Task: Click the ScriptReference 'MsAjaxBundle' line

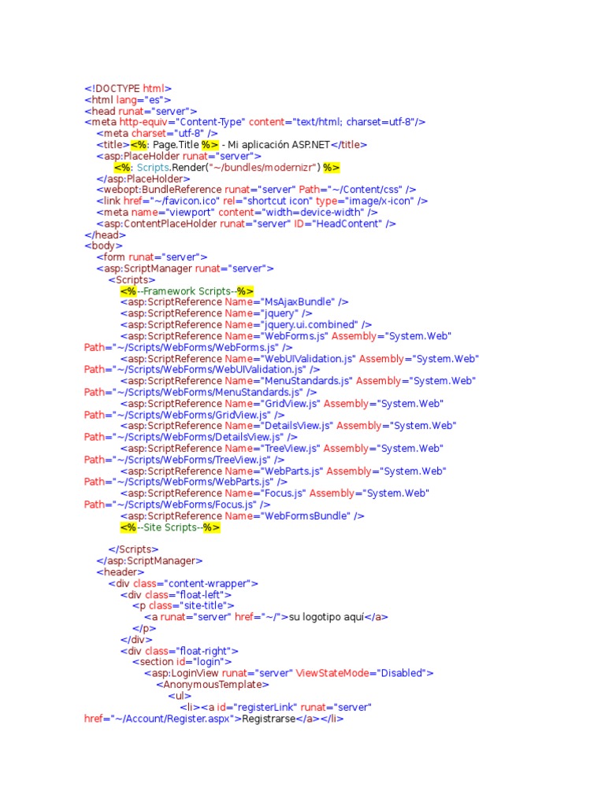Action: [234, 301]
